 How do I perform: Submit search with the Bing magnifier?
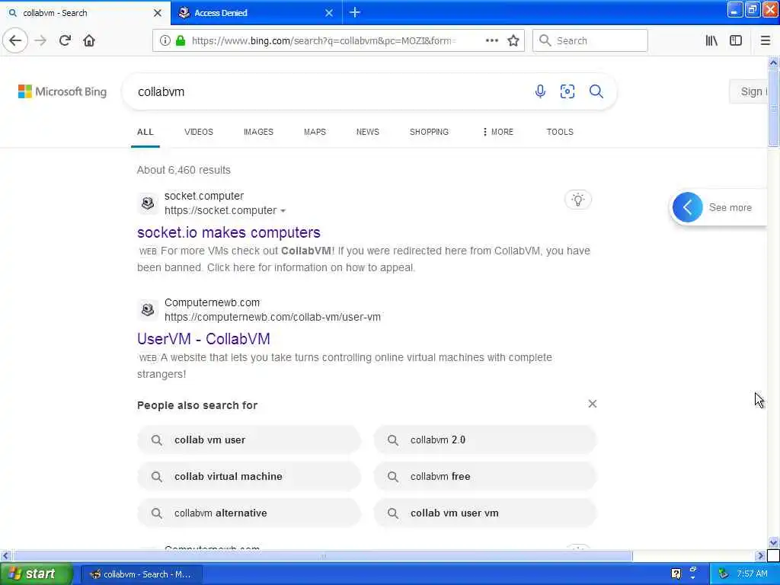click(596, 91)
